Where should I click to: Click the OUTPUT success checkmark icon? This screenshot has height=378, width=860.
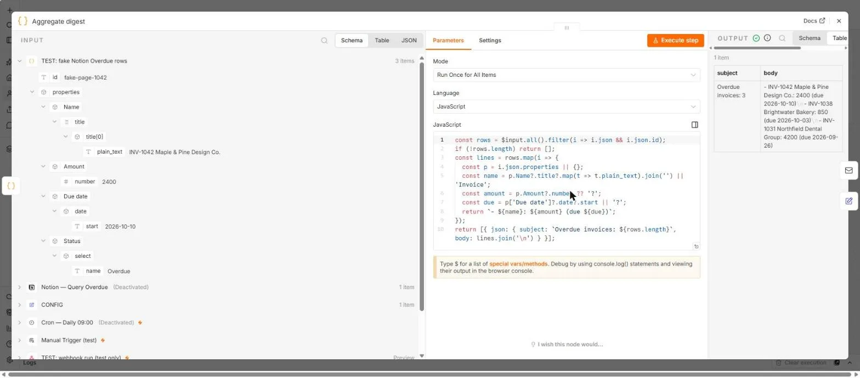click(x=756, y=38)
